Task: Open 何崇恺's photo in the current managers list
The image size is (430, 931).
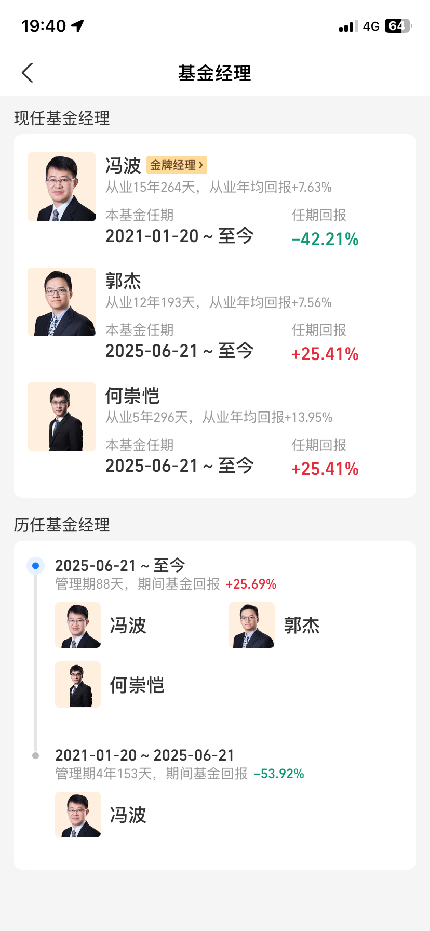Action: pyautogui.click(x=62, y=417)
